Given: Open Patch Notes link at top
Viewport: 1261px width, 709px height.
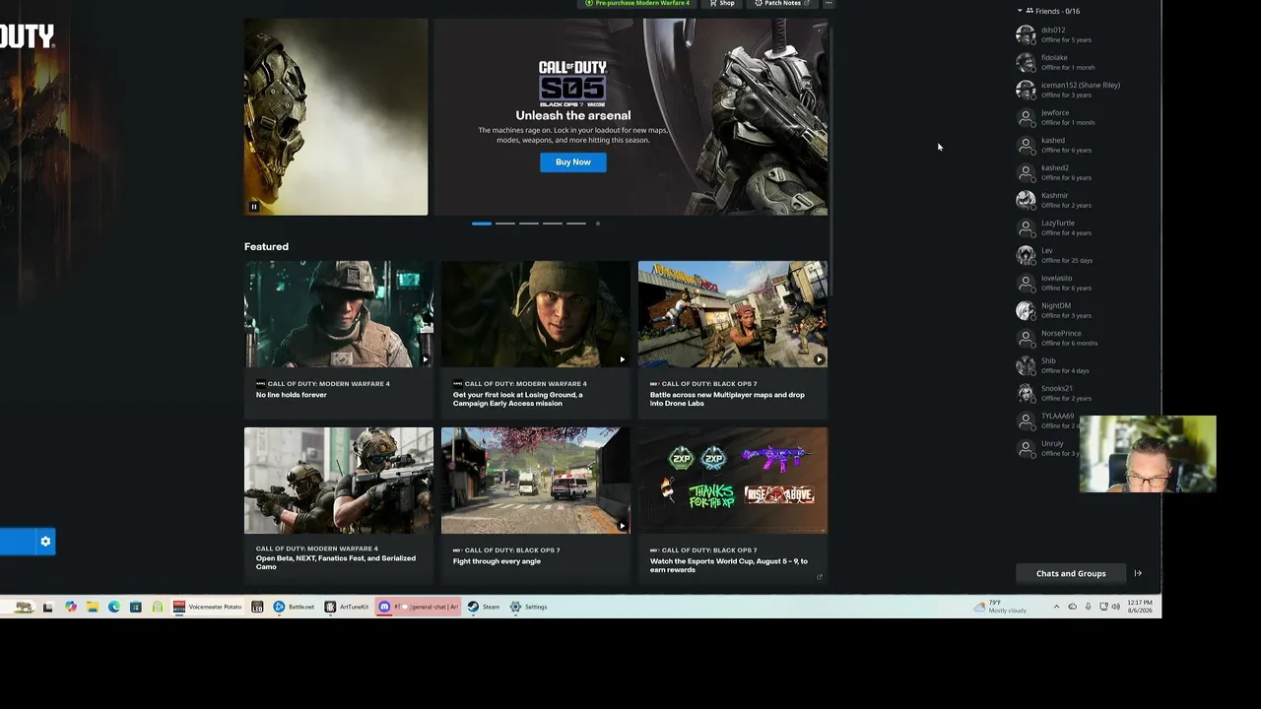Looking at the screenshot, I should point(782,3).
